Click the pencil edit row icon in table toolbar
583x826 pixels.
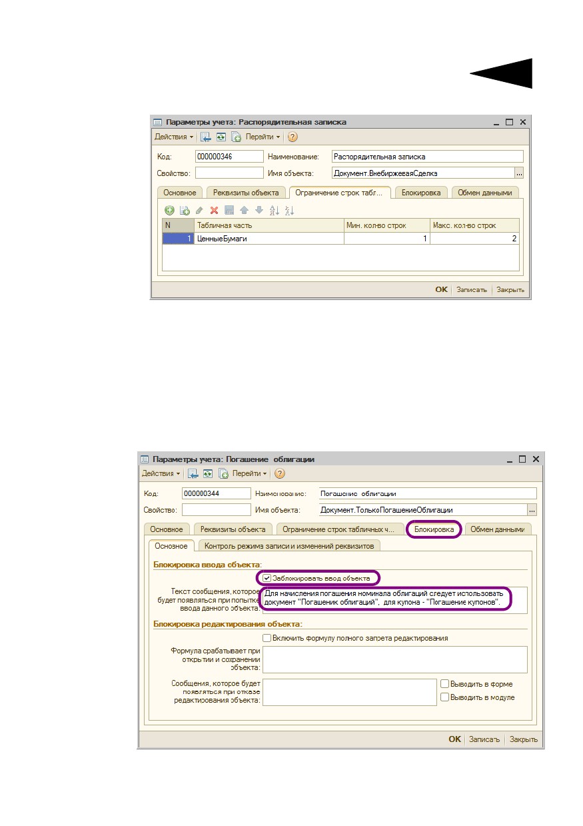tap(199, 210)
